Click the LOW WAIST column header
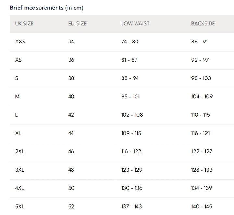 point(135,24)
